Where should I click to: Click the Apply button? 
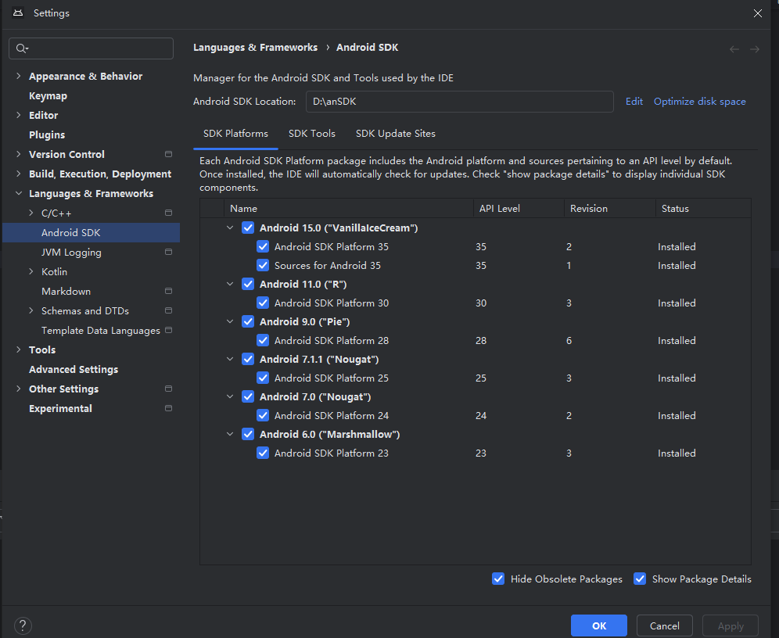pos(731,625)
